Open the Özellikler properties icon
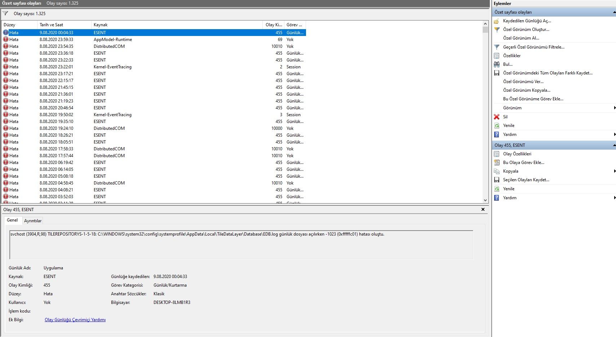The width and height of the screenshot is (616, 337). click(497, 56)
